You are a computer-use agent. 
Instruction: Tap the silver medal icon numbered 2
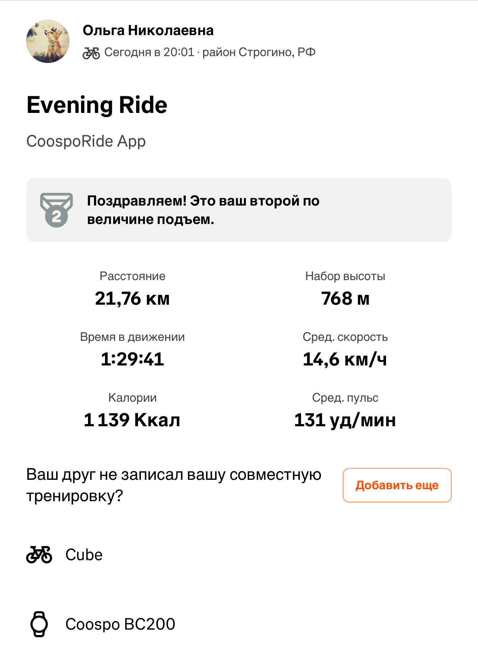click(x=56, y=210)
